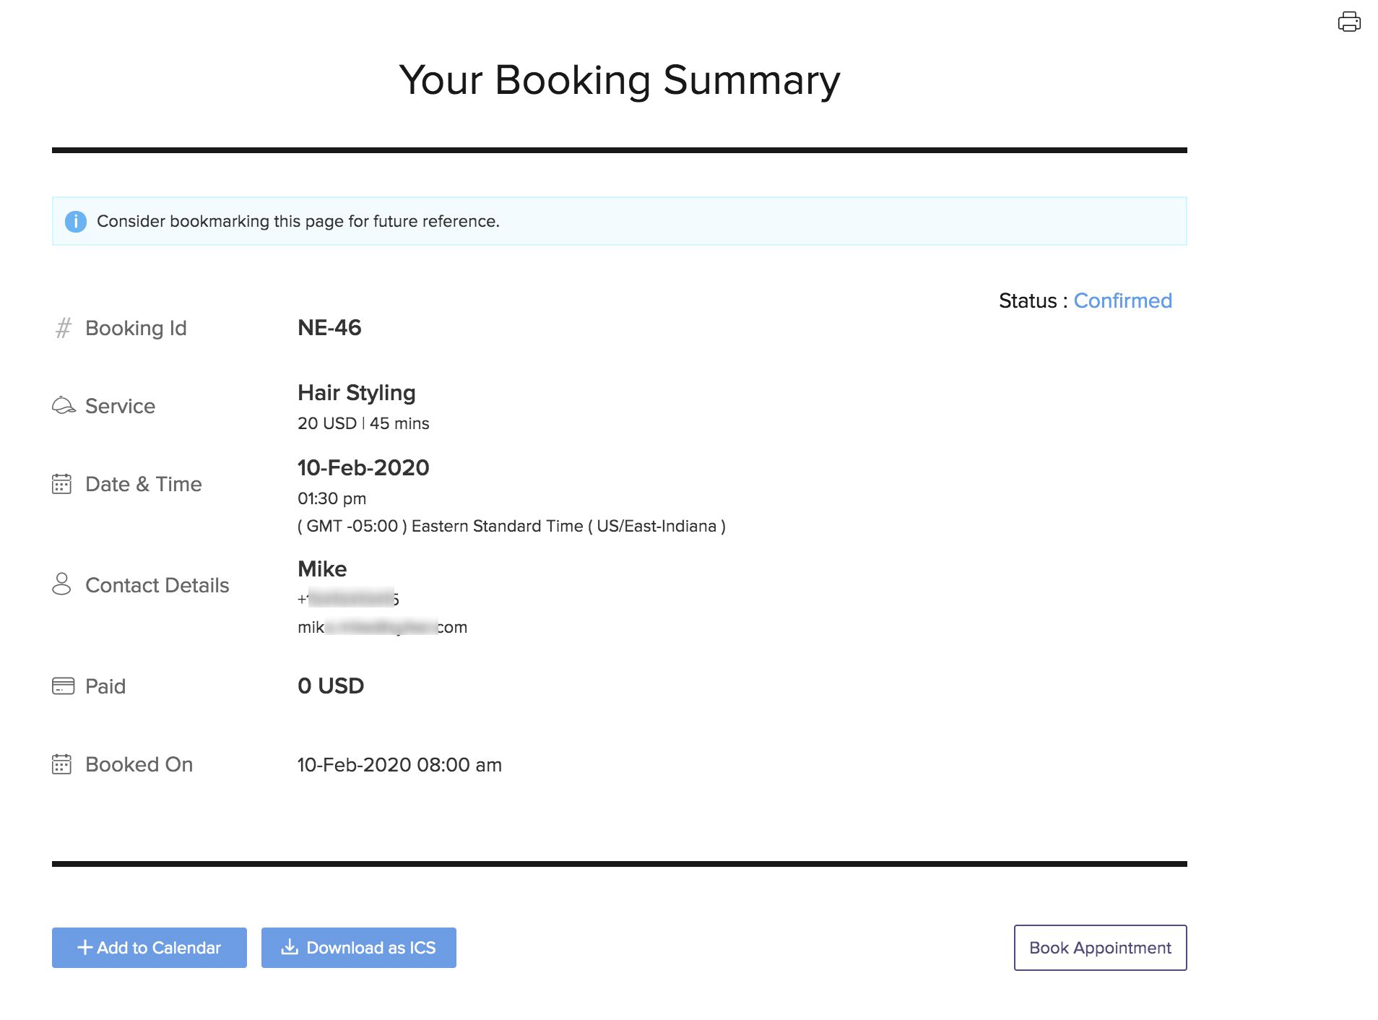Click the Service cap icon
The image size is (1378, 1020).
pyautogui.click(x=64, y=405)
